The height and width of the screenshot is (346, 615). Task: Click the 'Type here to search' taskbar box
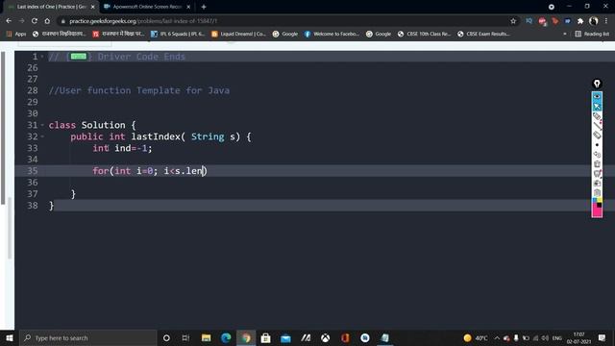pyautogui.click(x=87, y=337)
